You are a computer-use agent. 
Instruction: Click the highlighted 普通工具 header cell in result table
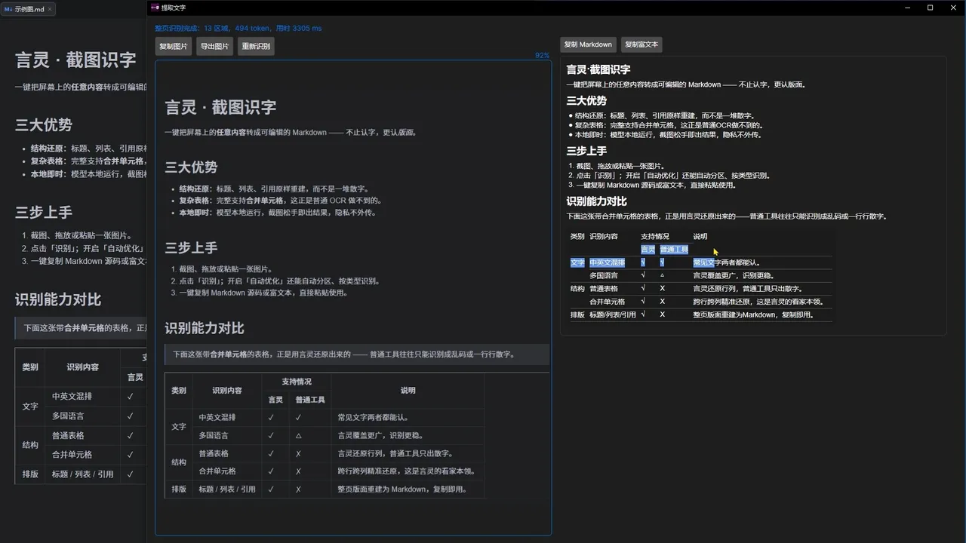(674, 250)
